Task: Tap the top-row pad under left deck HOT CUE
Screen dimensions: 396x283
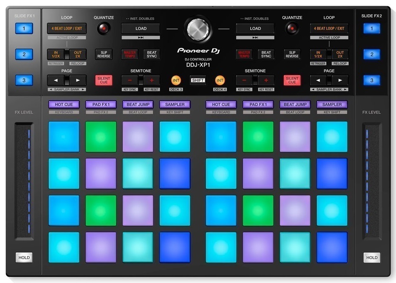Action: (x=64, y=137)
